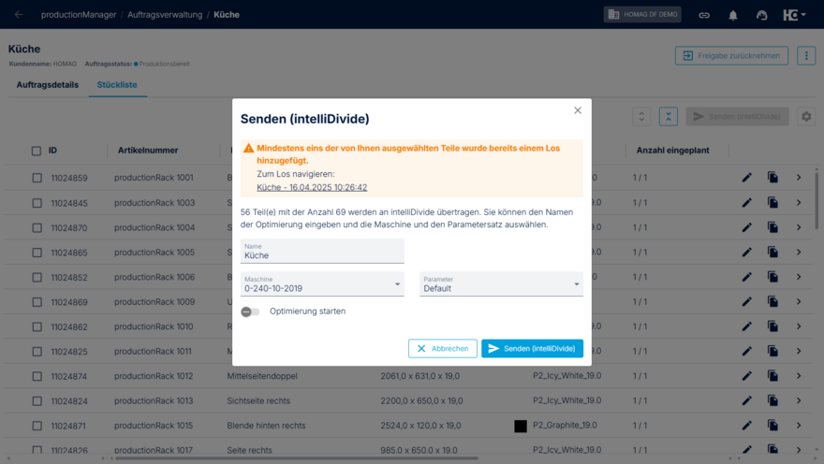Image resolution: width=824 pixels, height=464 pixels.
Task: Edit row 11024874 with pencil icon
Action: 747,376
